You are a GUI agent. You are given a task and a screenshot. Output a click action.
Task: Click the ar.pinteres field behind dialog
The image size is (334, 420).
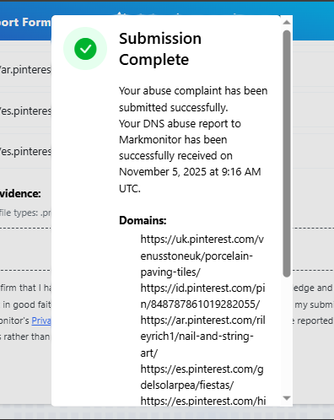point(25,70)
